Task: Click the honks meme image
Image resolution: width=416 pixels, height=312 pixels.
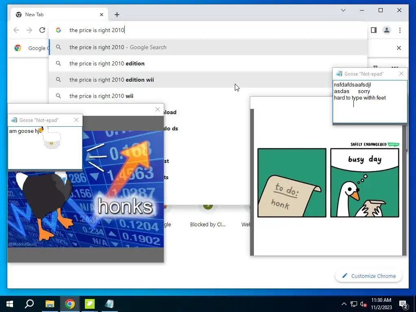Action: pyautogui.click(x=85, y=189)
